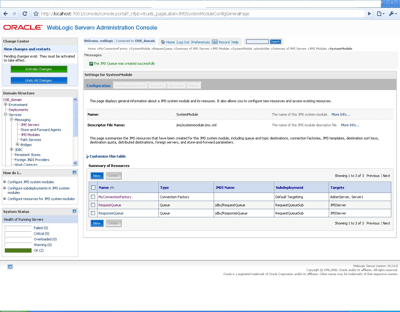Switch to the Targets tab
The image size is (400, 312).
(x=157, y=86)
